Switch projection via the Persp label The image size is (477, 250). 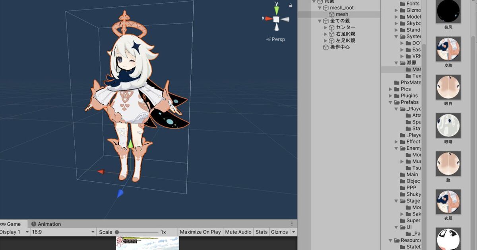click(275, 39)
